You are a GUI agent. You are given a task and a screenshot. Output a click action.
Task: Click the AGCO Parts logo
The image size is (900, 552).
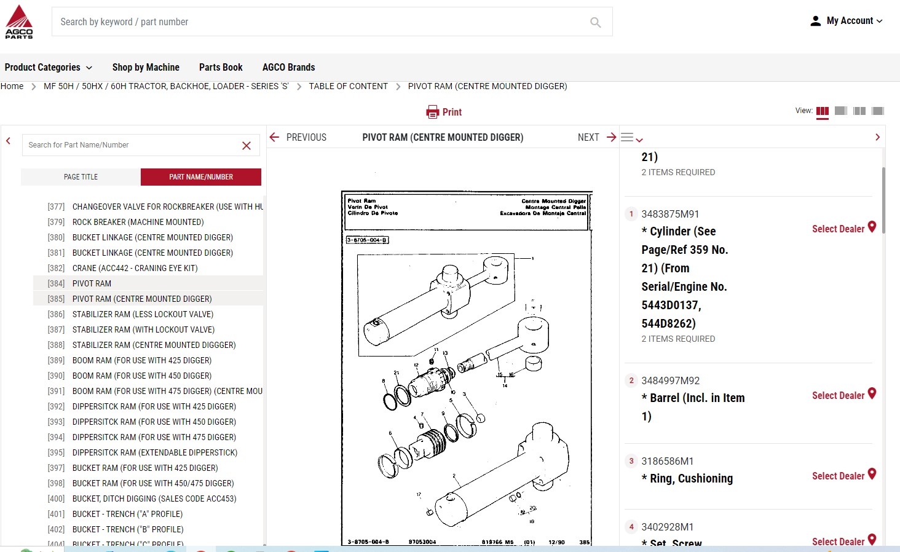19,22
